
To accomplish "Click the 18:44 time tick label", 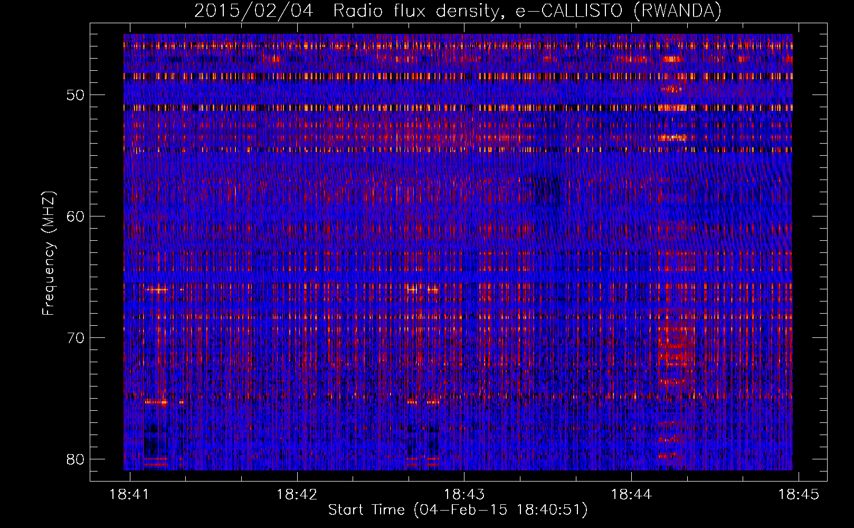I will point(631,494).
